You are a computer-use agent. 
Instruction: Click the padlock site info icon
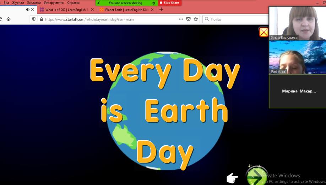click(x=41, y=19)
